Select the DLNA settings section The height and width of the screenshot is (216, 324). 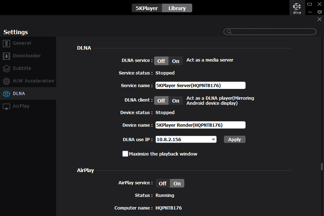28,94
